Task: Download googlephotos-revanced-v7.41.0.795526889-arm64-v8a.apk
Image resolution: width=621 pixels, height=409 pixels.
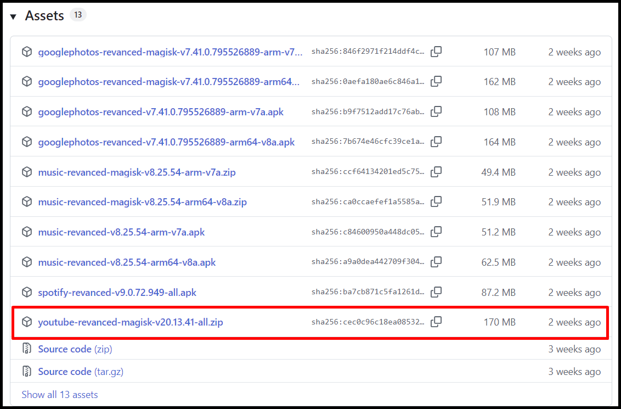Action: click(x=166, y=142)
